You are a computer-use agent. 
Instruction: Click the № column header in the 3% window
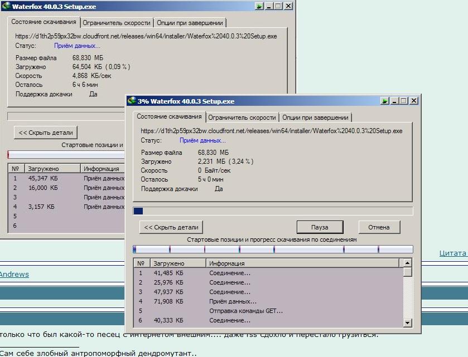click(142, 263)
